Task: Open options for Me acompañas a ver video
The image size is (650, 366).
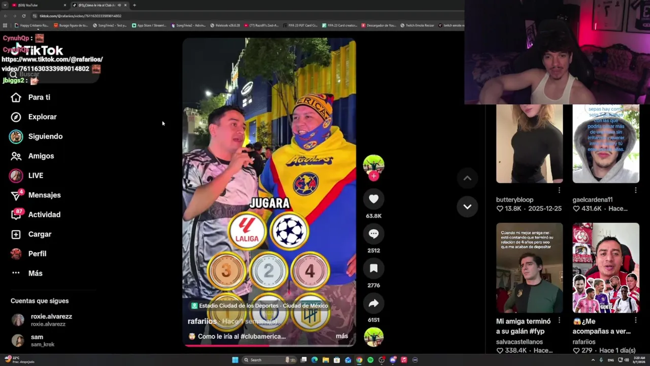Action: (x=636, y=320)
